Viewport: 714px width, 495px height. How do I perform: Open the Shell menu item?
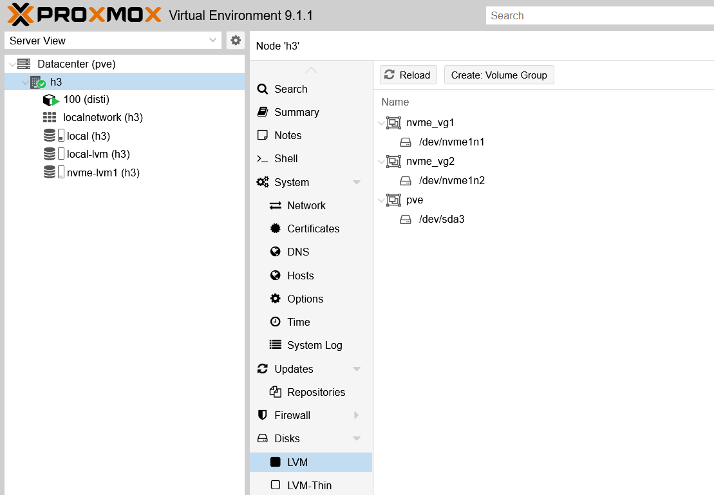311,158
